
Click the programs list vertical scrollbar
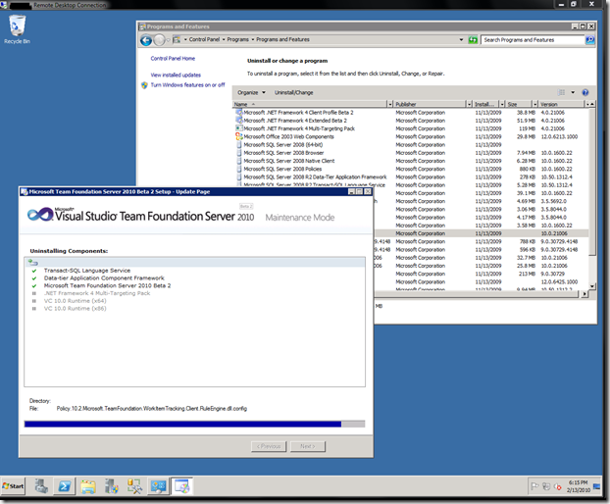tap(591, 182)
